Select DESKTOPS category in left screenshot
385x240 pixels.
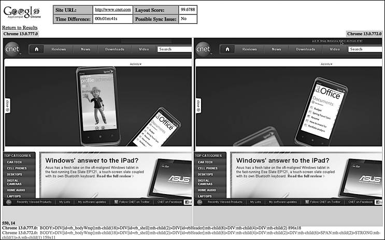(x=15, y=174)
